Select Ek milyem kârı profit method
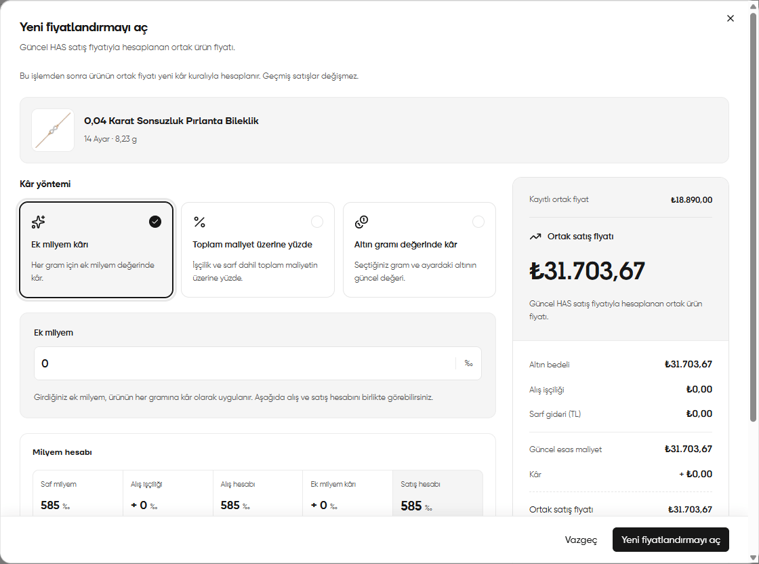Image resolution: width=759 pixels, height=564 pixels. [96, 250]
